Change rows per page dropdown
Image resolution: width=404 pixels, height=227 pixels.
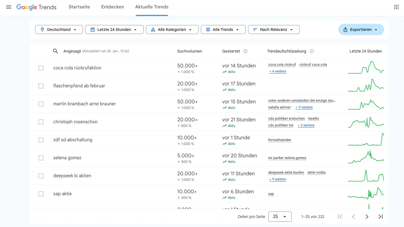click(280, 217)
